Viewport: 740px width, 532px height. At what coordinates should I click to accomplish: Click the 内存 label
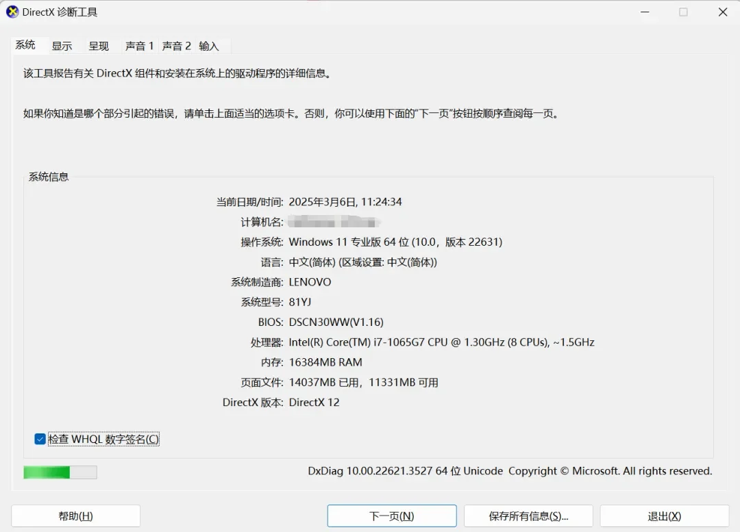(272, 362)
